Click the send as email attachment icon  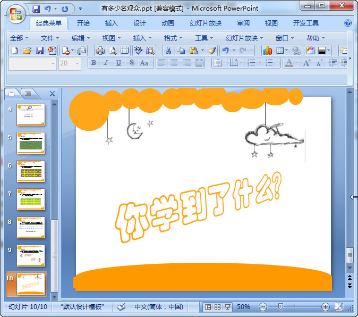coord(82,51)
